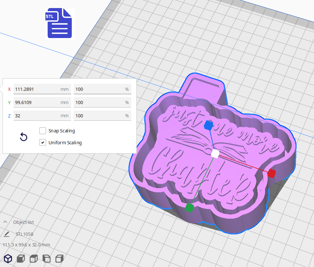Disable Uniform Scaling

click(x=42, y=142)
